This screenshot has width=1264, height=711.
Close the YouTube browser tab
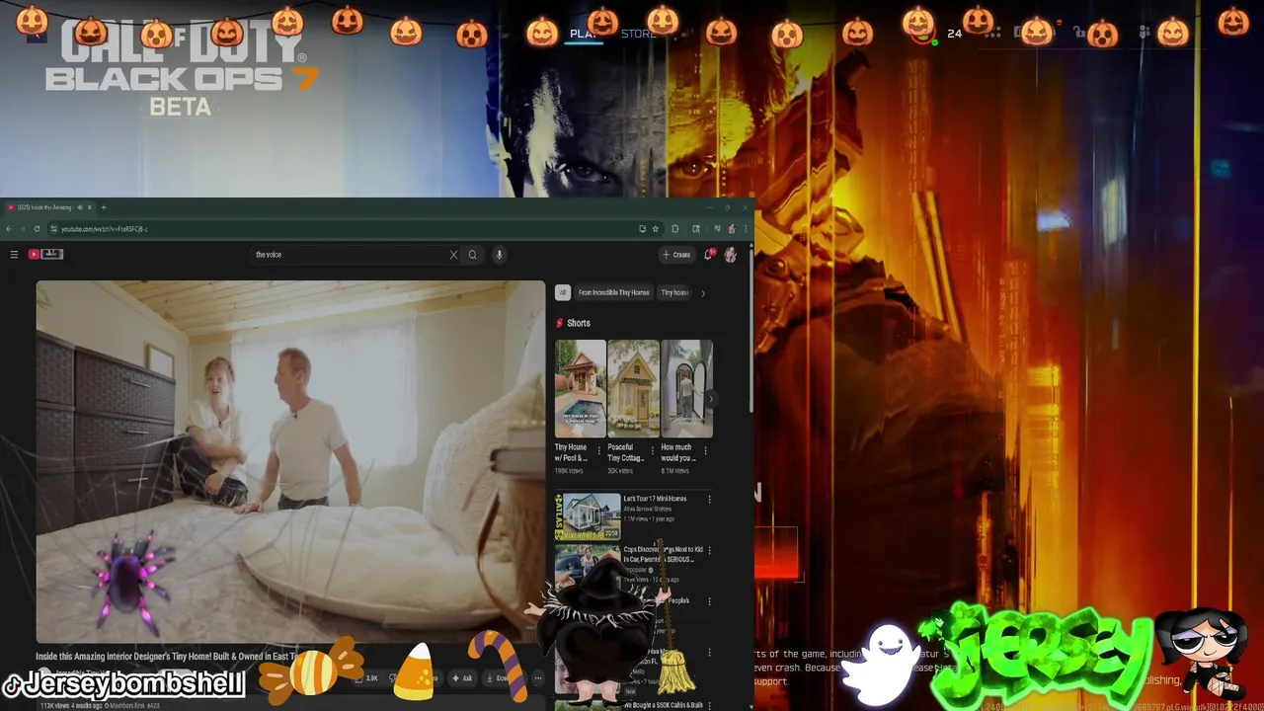(89, 207)
